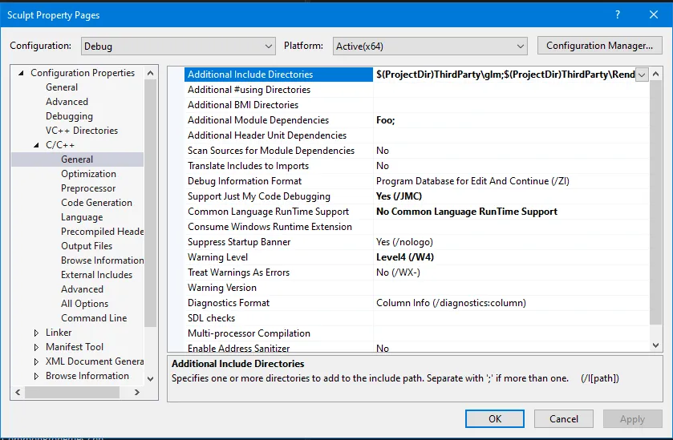Select the Optimization page
This screenshot has width=673, height=440.
coord(88,174)
